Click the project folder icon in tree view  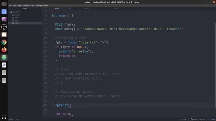[x=11, y=12]
